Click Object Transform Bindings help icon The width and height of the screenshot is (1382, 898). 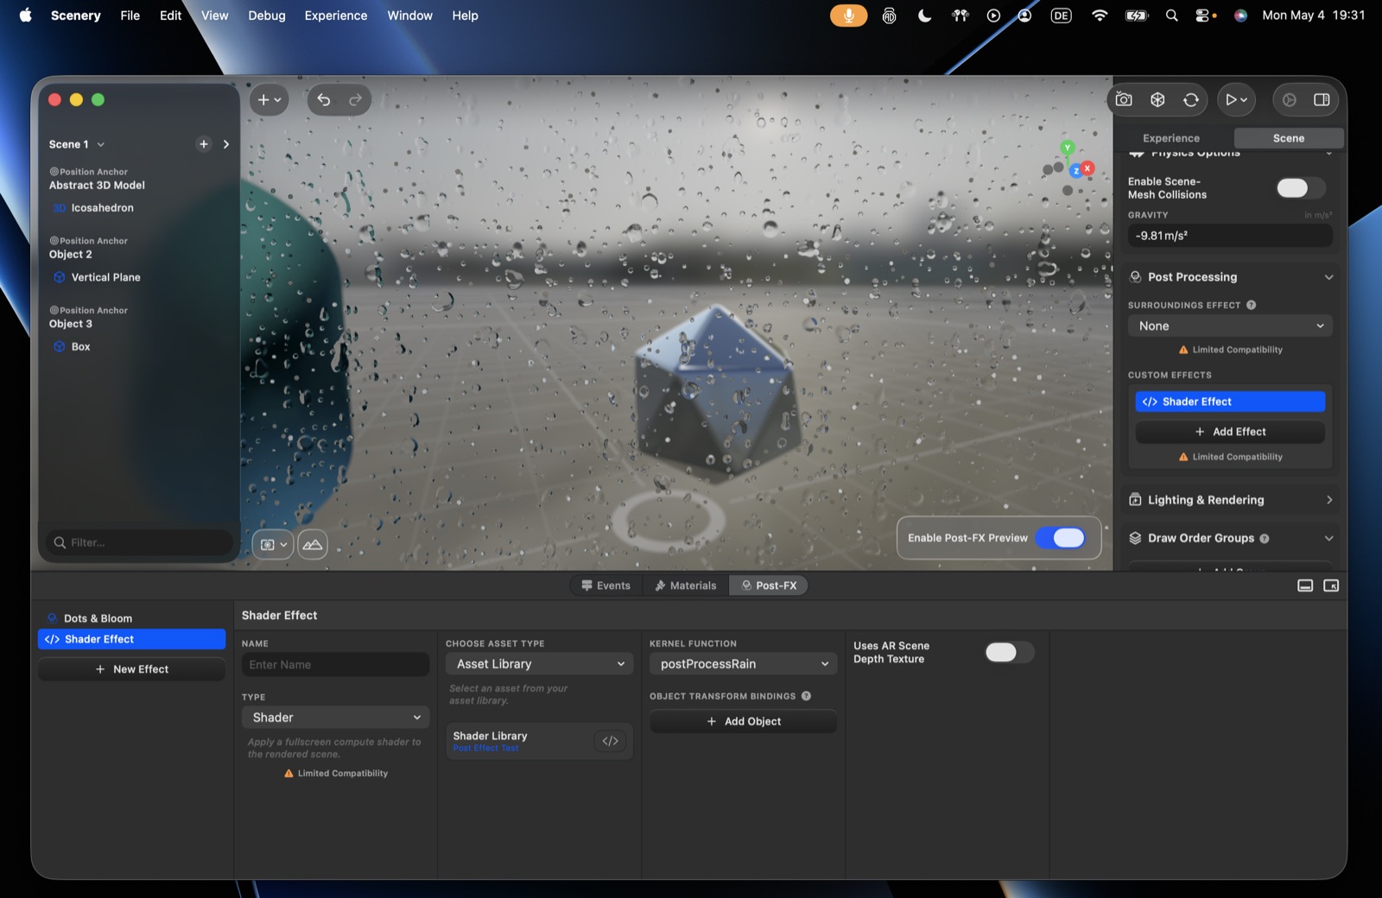[x=806, y=696]
